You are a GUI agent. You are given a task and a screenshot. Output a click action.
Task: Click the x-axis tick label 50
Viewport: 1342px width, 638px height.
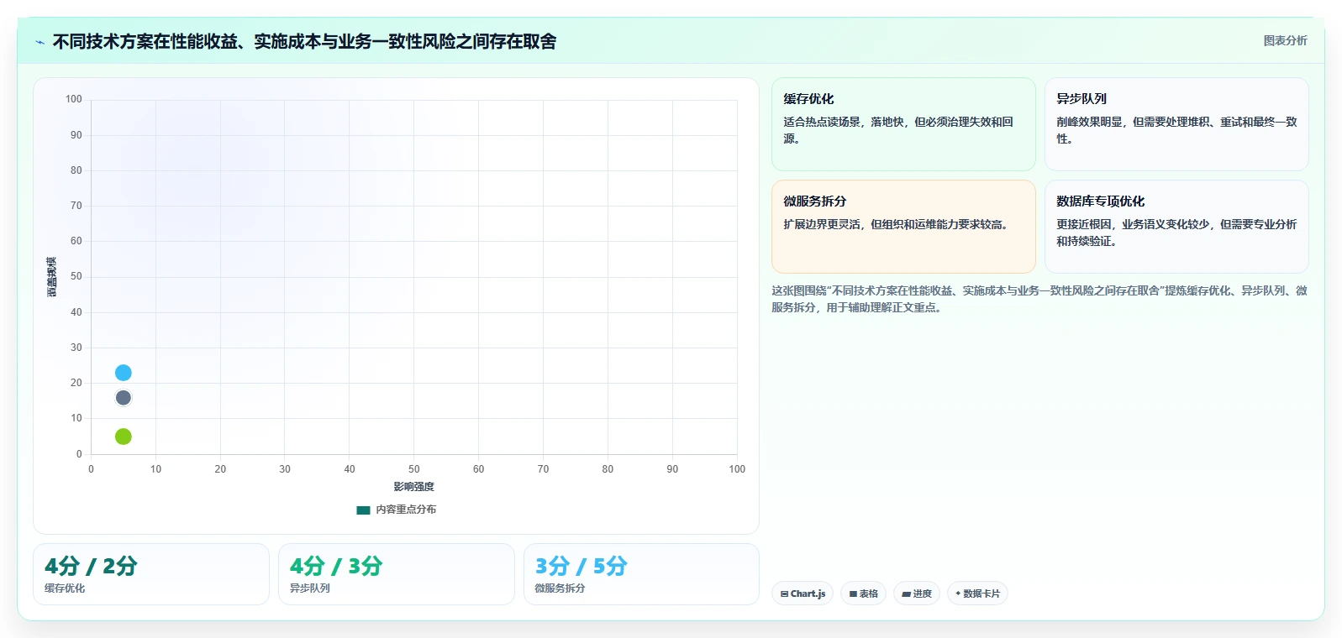point(414,469)
